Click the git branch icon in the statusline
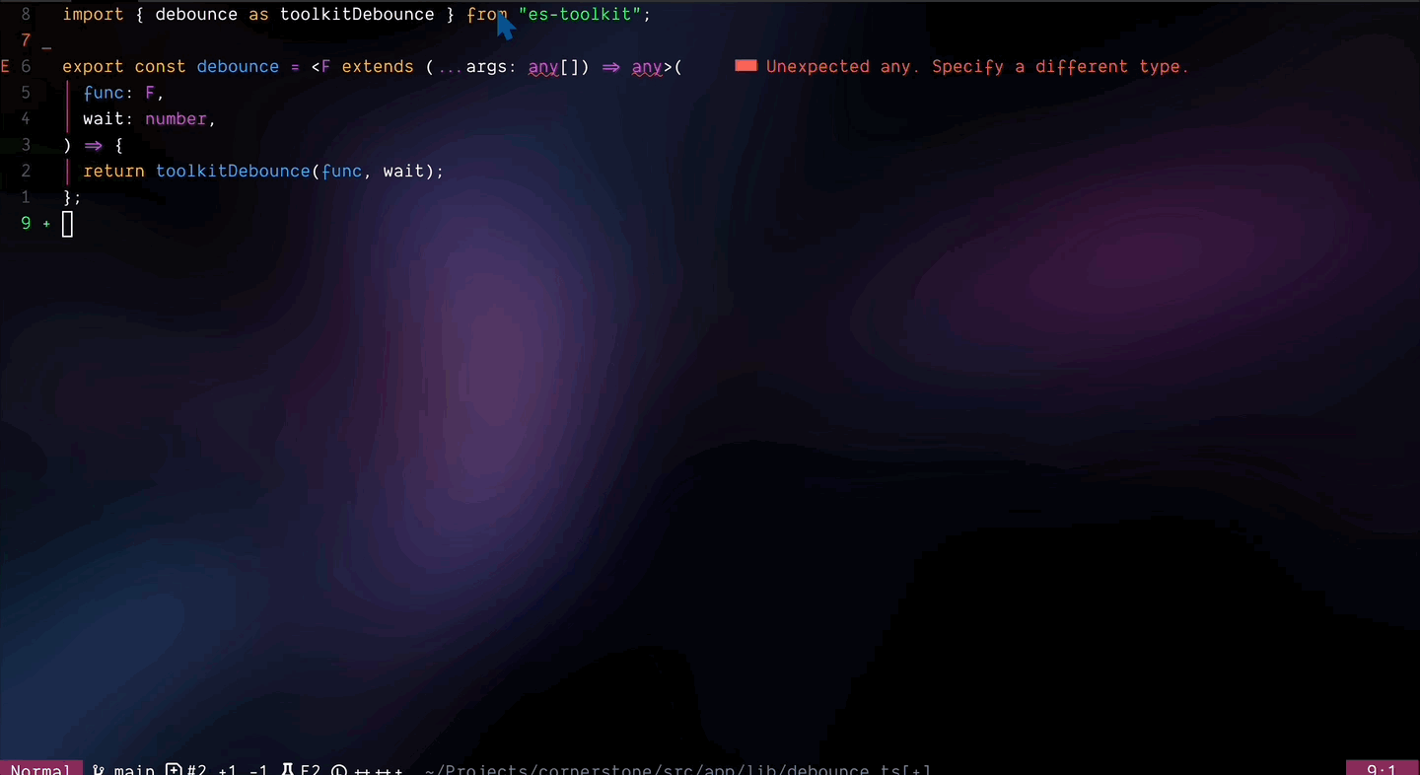 (98, 770)
